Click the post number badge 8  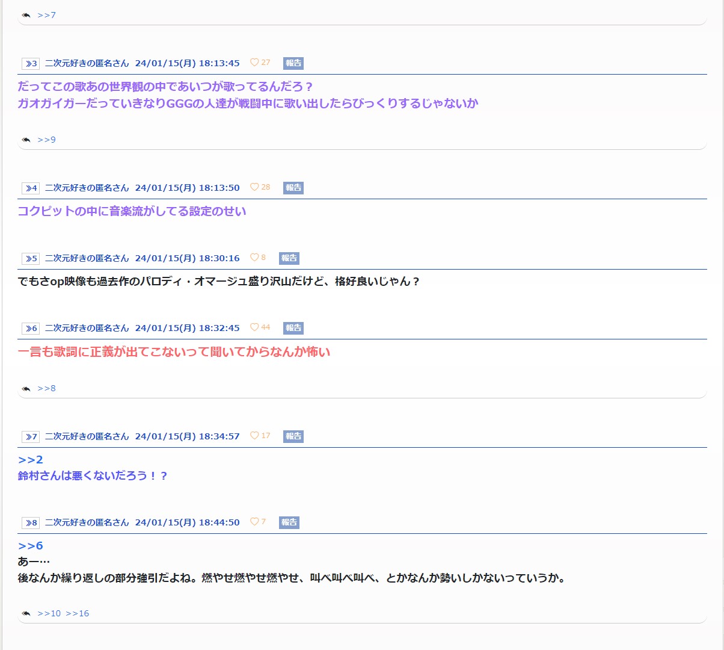[31, 523]
